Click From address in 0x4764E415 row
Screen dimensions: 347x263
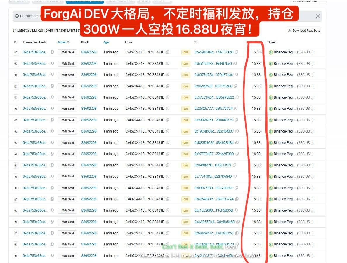click(145, 199)
